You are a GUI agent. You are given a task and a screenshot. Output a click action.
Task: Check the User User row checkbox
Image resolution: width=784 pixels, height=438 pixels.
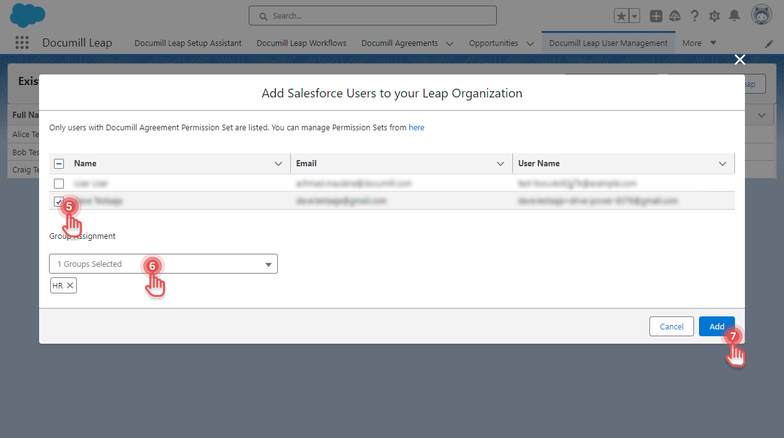59,183
